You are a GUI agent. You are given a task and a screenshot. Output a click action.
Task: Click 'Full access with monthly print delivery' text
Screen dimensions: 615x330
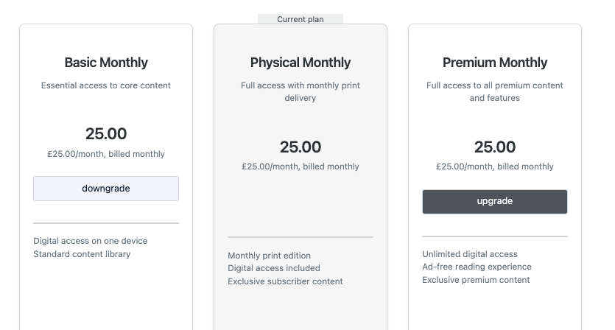[301, 91]
